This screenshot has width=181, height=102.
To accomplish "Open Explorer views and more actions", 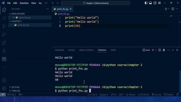I will 48,9.
